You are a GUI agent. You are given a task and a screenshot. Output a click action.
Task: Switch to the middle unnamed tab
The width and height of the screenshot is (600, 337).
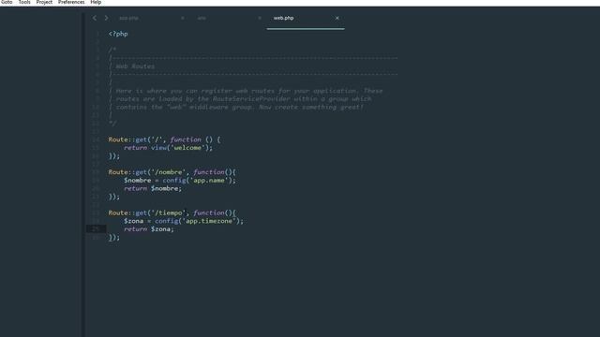(x=202, y=18)
